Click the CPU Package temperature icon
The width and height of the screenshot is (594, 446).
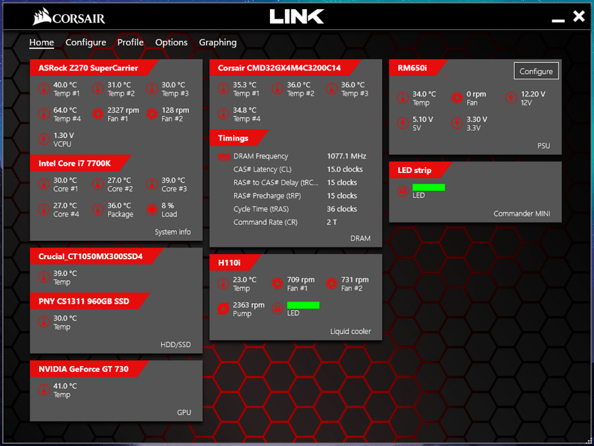(98, 209)
